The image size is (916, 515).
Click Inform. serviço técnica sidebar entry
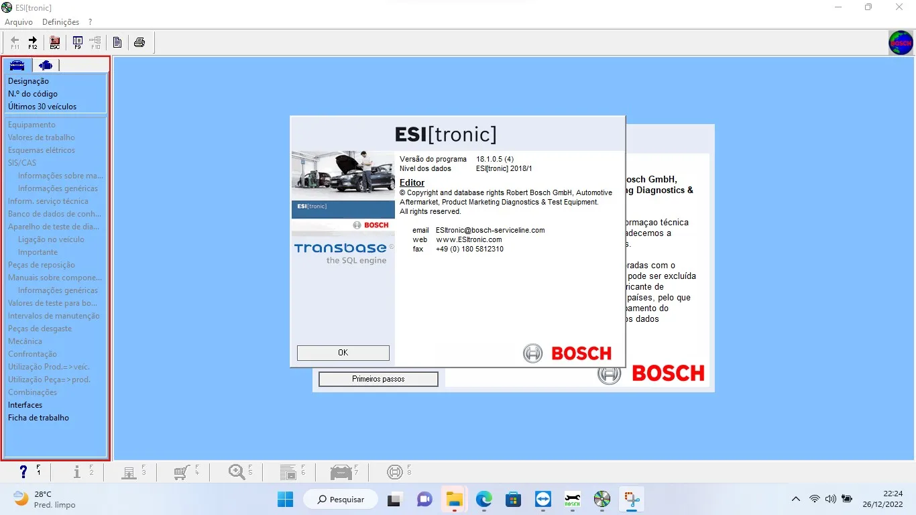click(x=48, y=201)
